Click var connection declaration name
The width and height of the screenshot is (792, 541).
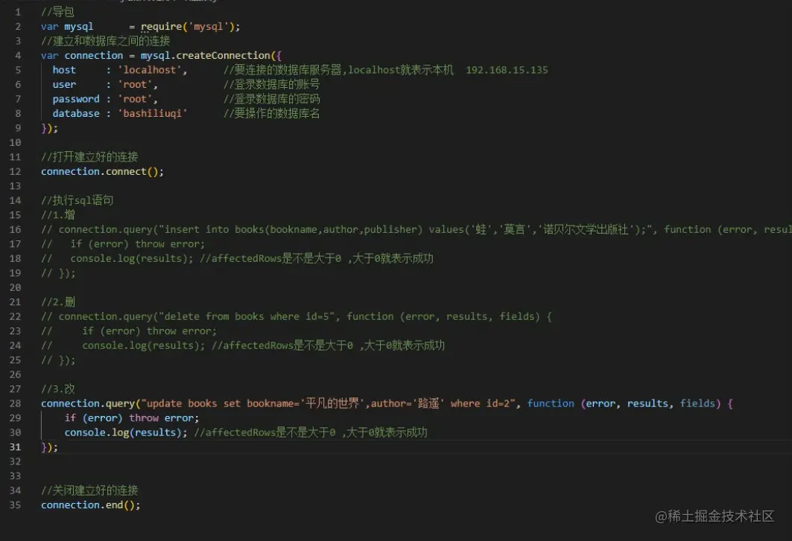click(x=93, y=56)
